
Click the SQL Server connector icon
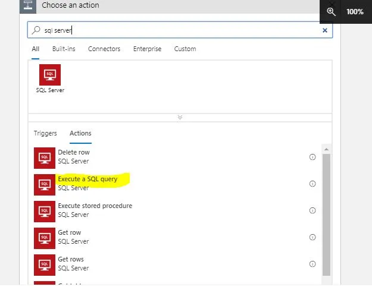[x=50, y=75]
